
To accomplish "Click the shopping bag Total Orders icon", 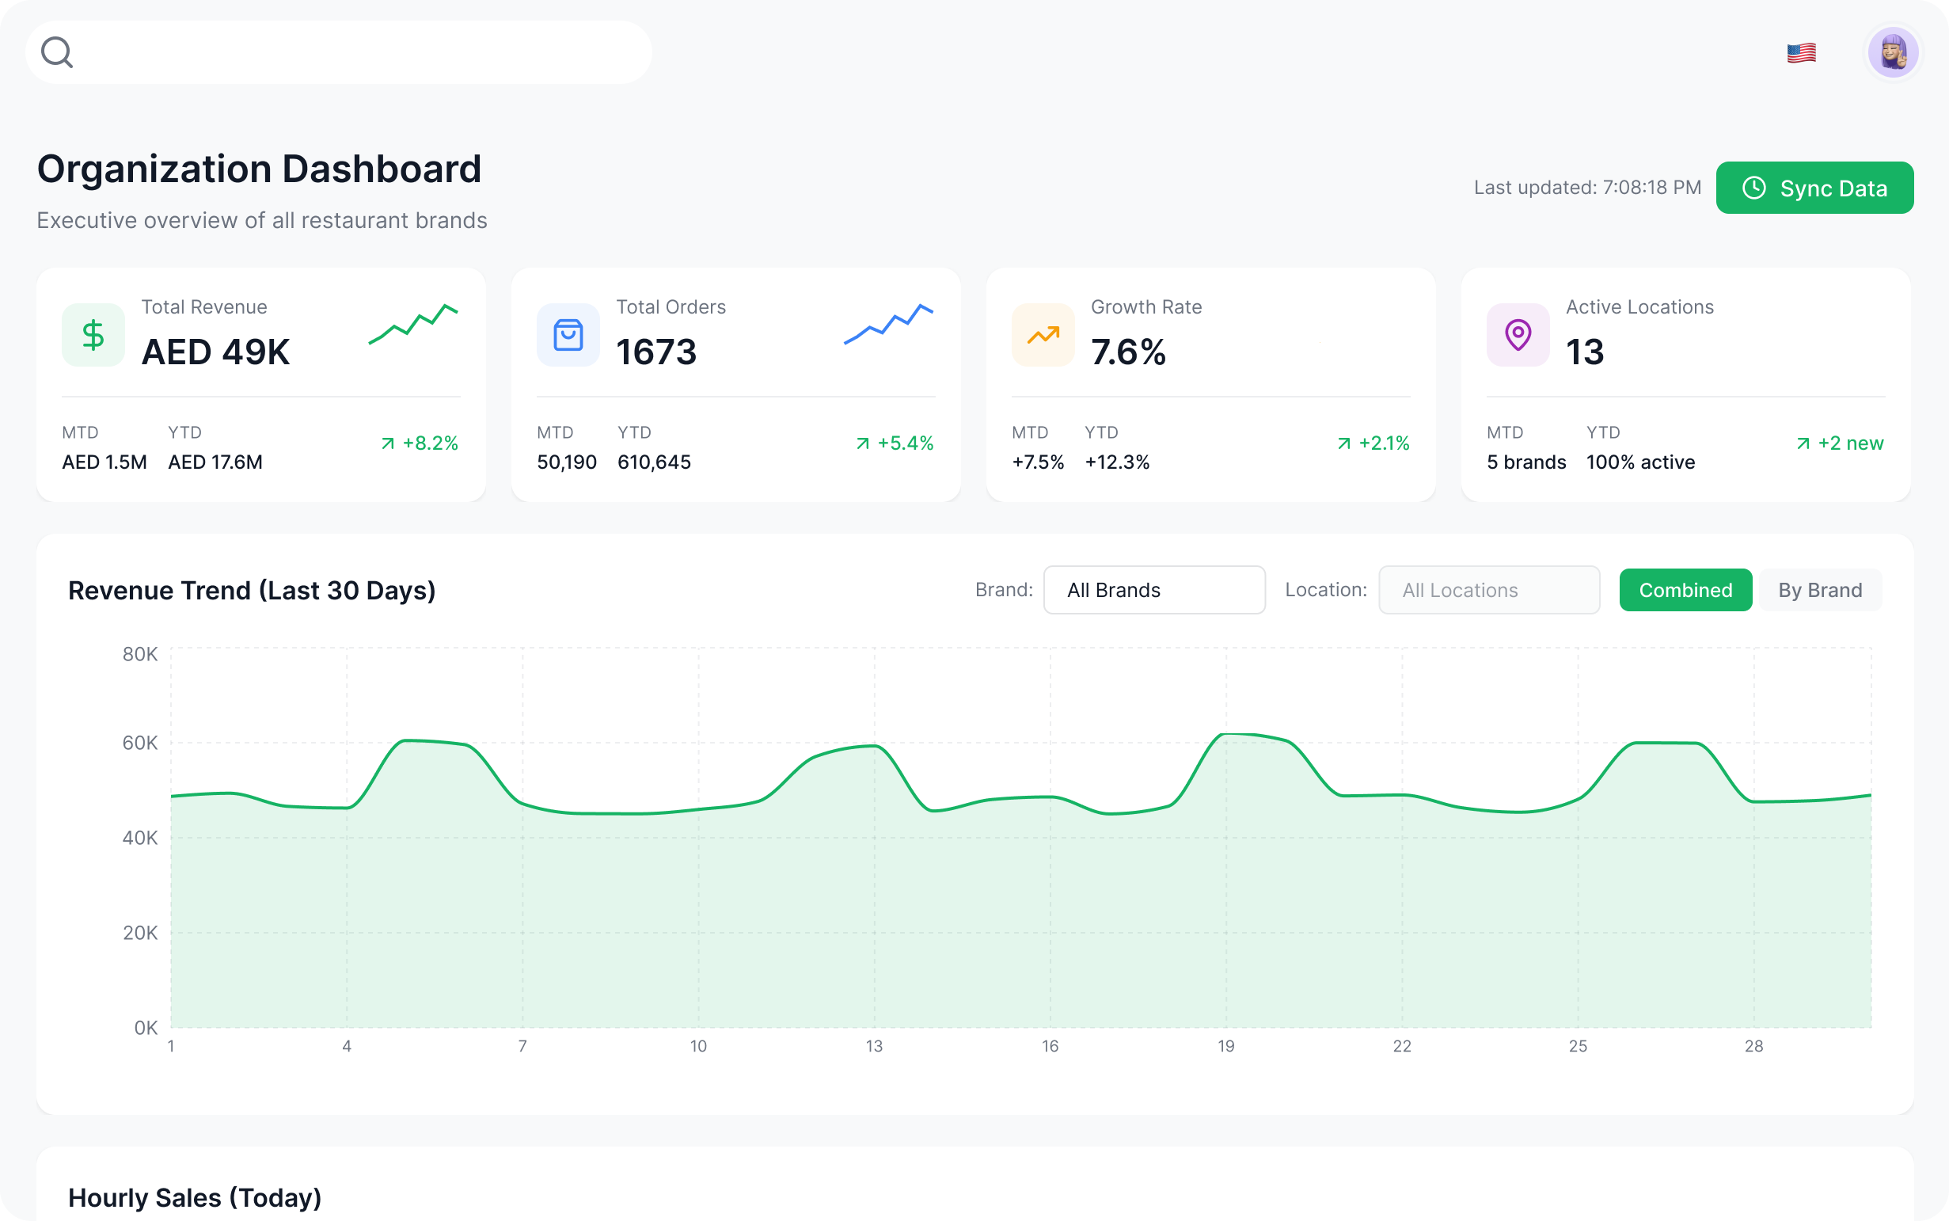I will tap(568, 335).
